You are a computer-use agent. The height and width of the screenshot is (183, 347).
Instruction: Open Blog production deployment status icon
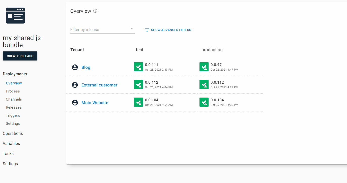point(204,67)
